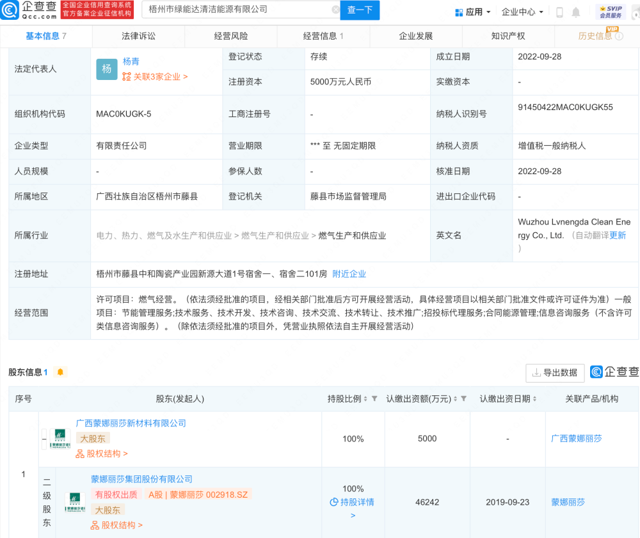Open related product 蒙娜丽莎 link
Screen dimensions: 640x538
568,503
